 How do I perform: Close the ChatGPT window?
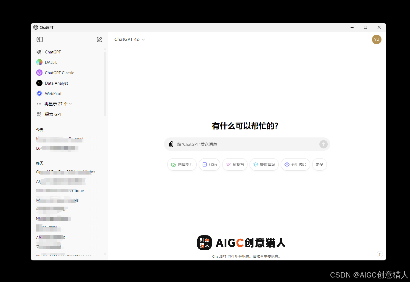click(379, 27)
